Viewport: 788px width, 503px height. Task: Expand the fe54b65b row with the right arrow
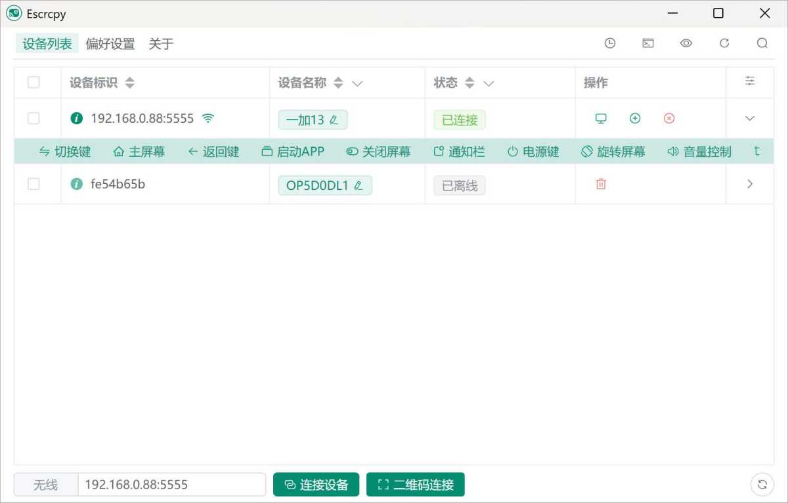[749, 184]
